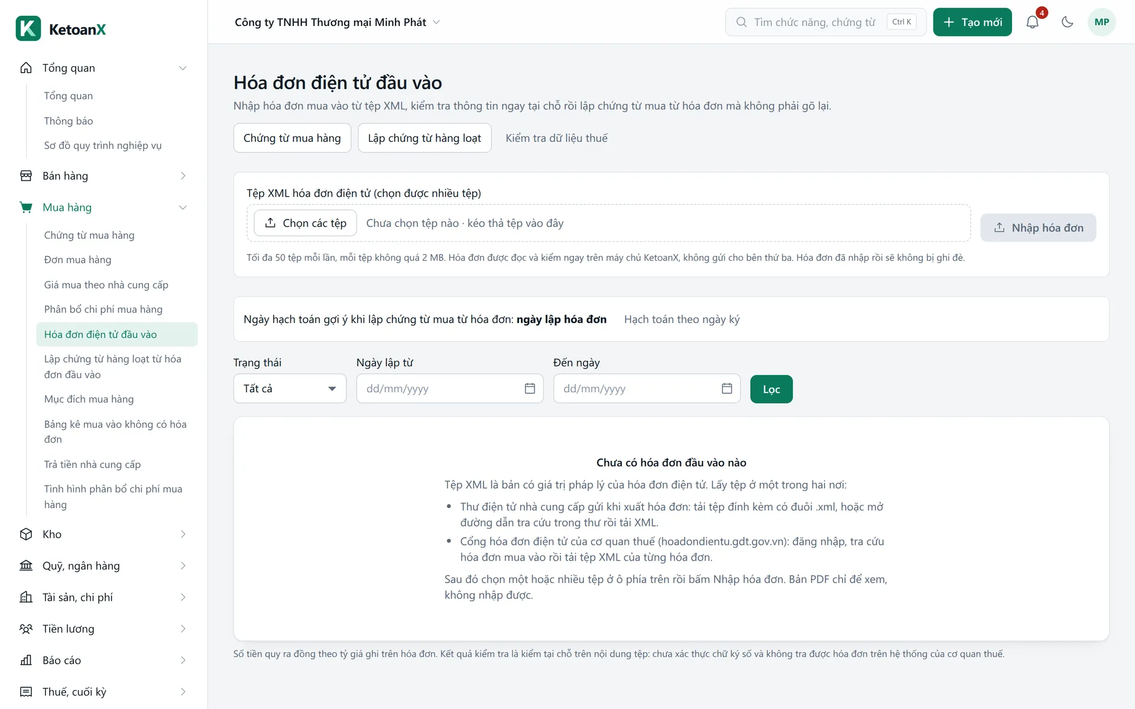
Task: Focus the Đến ngày date field
Action: pos(647,388)
